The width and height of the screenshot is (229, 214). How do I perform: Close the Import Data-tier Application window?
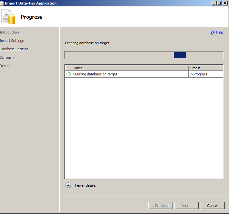pyautogui.click(x=225, y=3)
